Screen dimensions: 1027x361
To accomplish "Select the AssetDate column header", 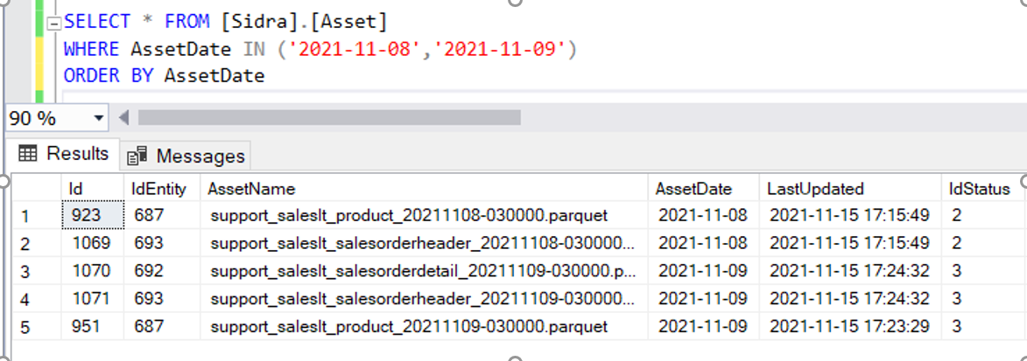I will 694,189.
